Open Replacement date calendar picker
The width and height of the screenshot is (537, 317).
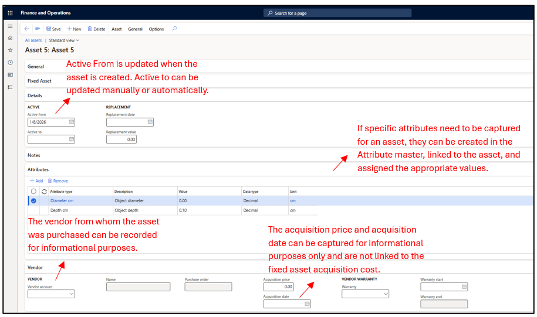[x=150, y=122]
